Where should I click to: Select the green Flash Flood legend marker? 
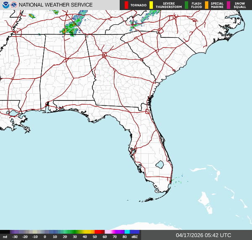pos(186,5)
